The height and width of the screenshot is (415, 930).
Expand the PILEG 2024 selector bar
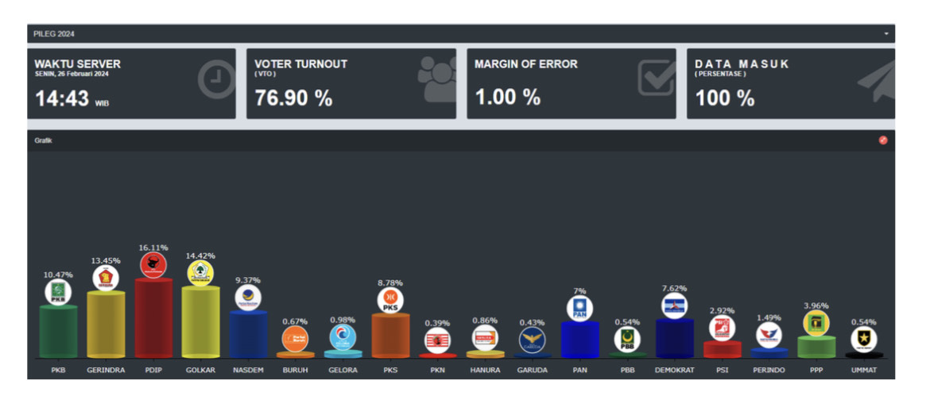point(461,34)
